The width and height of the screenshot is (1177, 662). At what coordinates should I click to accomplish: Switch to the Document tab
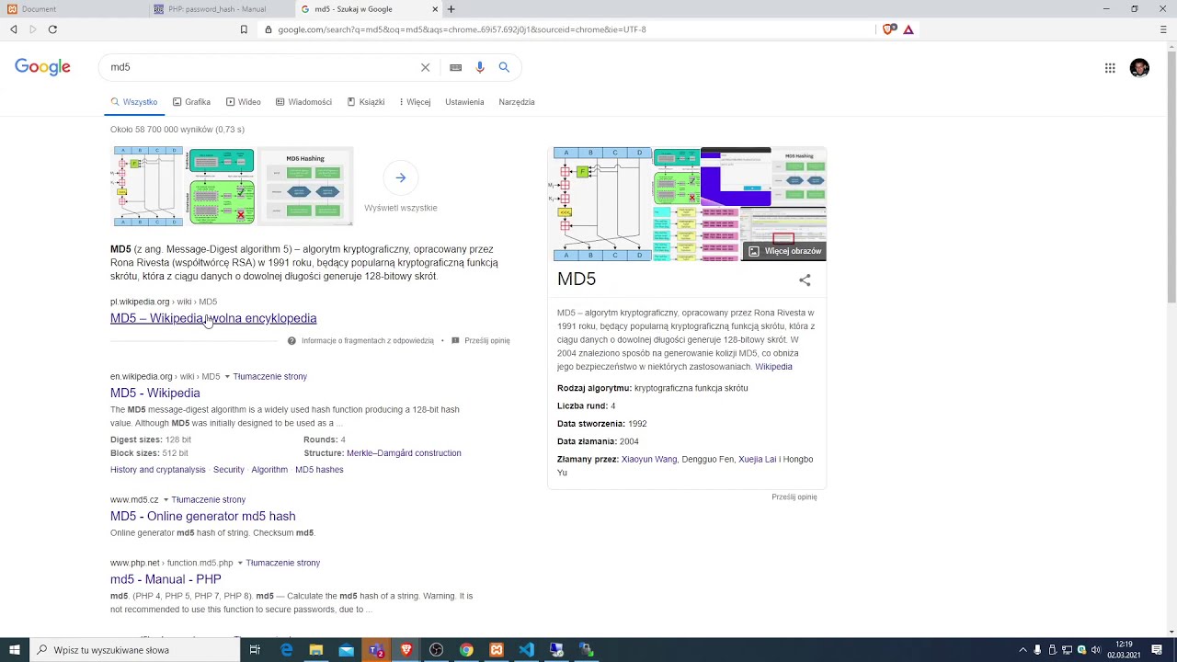point(74,9)
